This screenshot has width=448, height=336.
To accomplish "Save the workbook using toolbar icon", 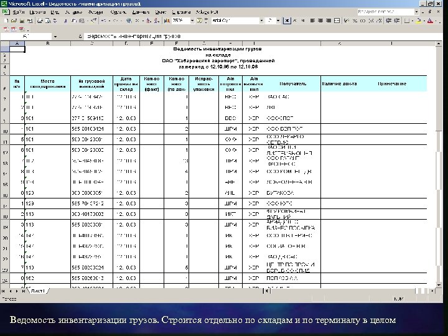I will (x=22, y=21).
